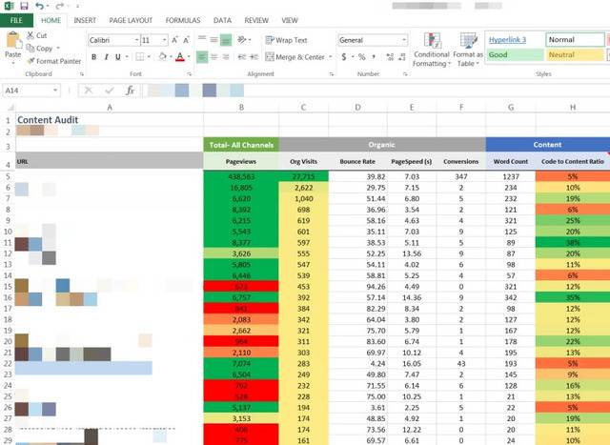Open the FILE tab
The width and height of the screenshot is (610, 445).
(16, 20)
